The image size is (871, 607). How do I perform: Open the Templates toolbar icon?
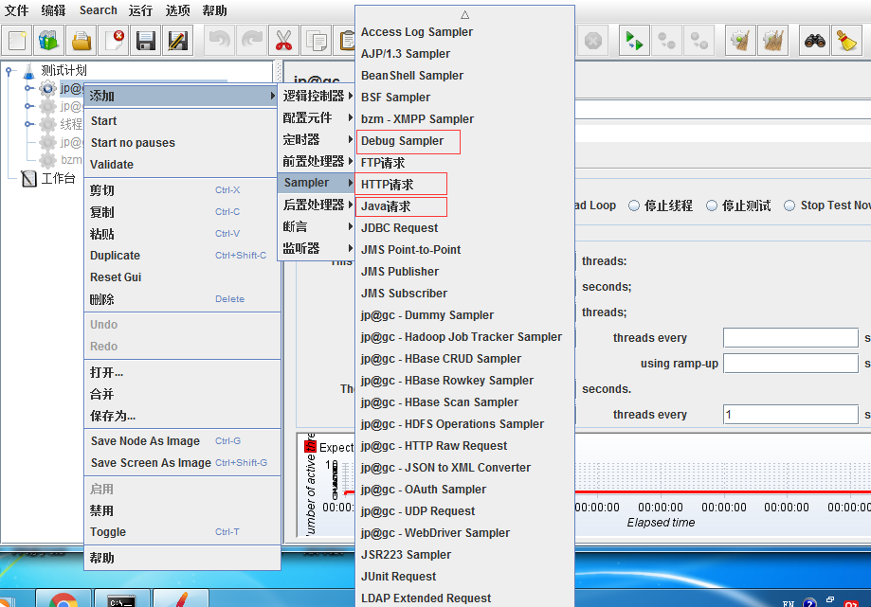point(48,41)
